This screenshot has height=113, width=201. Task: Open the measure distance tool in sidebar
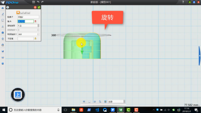pyautogui.click(x=3, y=58)
